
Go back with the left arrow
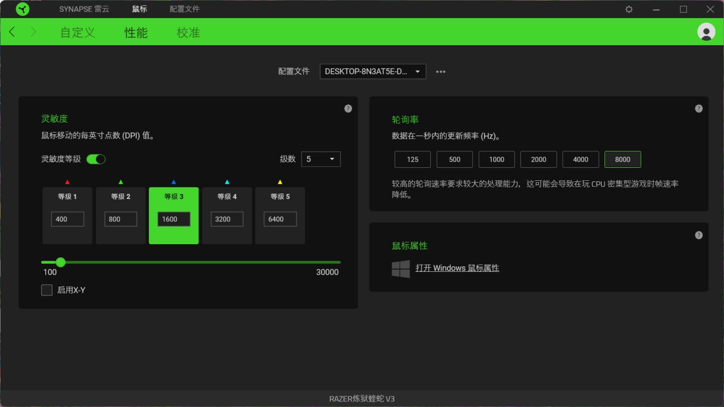pos(12,32)
